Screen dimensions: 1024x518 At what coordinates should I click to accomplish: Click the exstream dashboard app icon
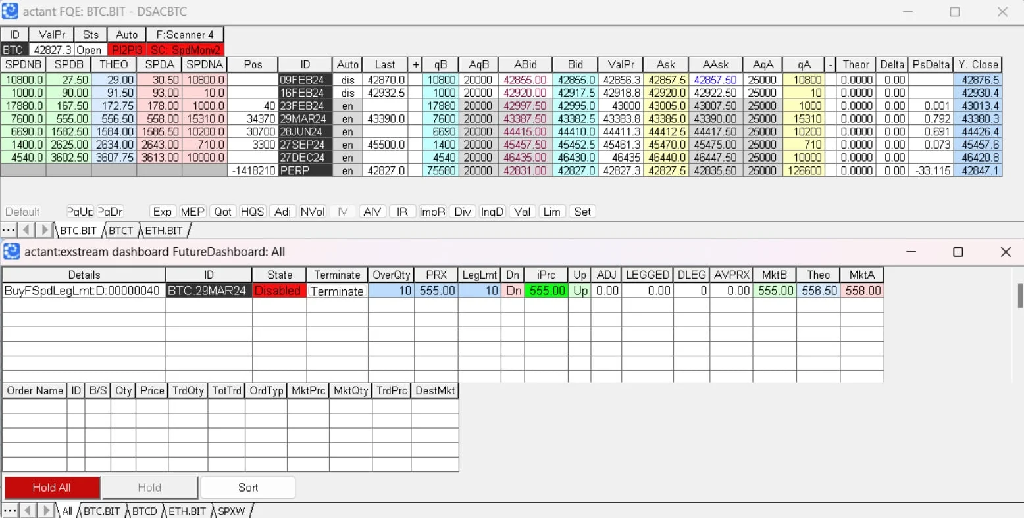11,251
